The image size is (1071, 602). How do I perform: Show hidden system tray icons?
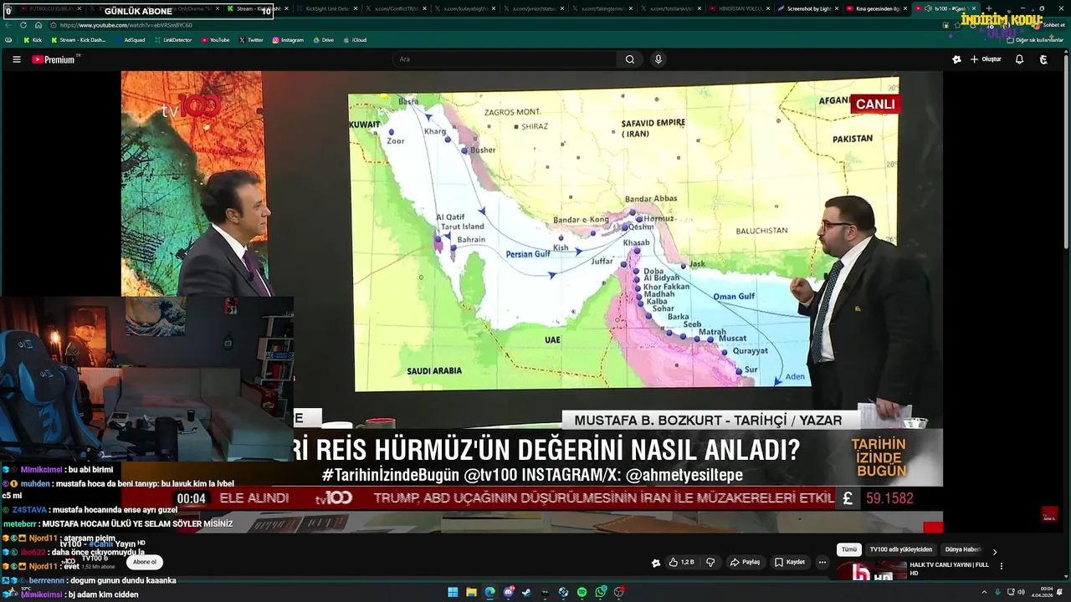tap(984, 592)
